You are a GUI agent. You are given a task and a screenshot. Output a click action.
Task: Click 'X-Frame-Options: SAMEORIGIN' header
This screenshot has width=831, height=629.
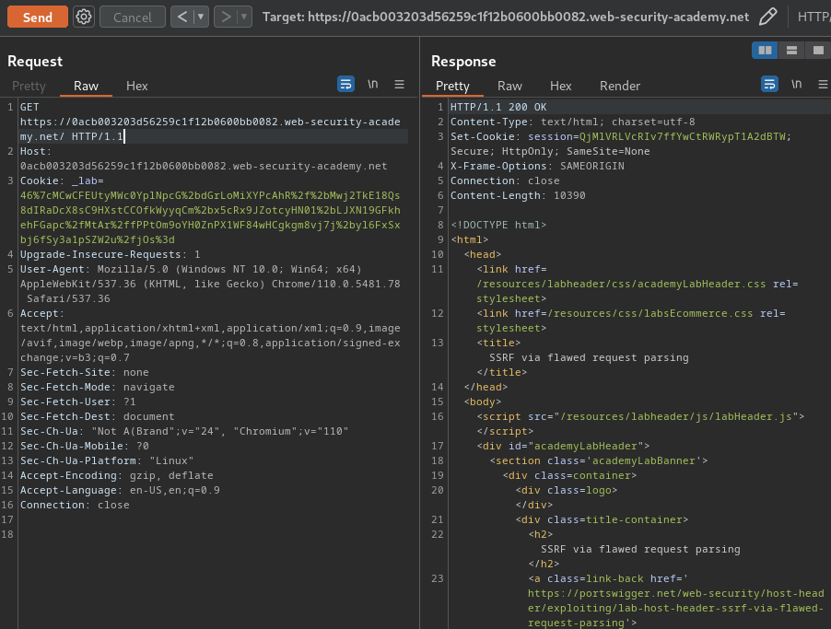tap(537, 166)
